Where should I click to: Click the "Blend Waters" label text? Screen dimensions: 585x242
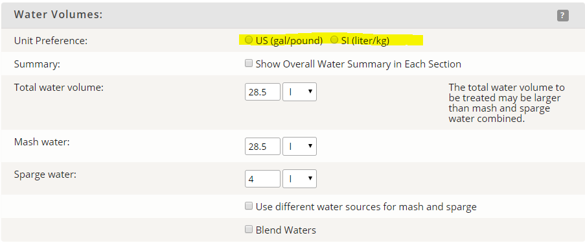click(x=286, y=230)
